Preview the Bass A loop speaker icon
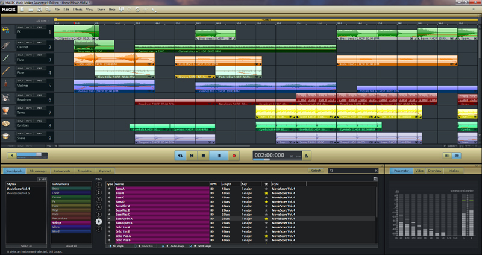The image size is (482, 255). click(109, 189)
